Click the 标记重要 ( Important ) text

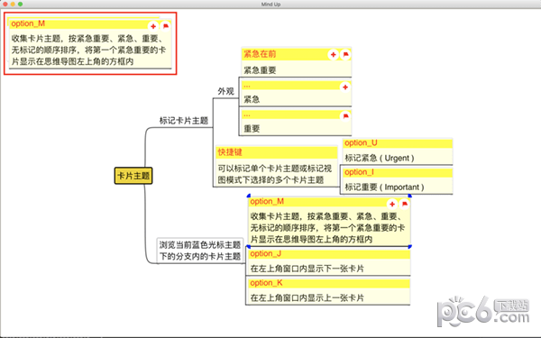tap(384, 187)
